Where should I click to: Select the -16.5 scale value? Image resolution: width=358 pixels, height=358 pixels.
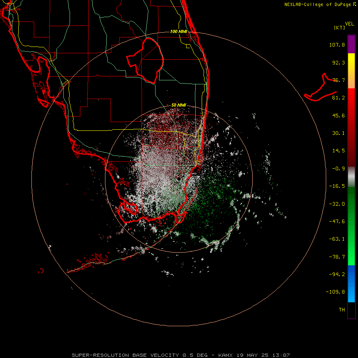click(x=337, y=186)
